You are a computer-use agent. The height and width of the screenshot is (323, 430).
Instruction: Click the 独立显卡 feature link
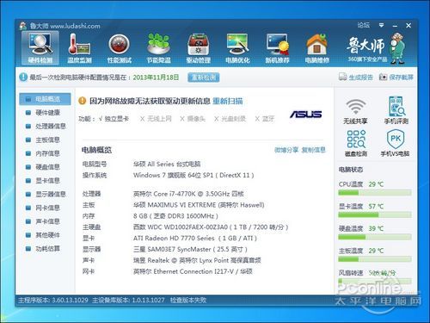coord(117,119)
